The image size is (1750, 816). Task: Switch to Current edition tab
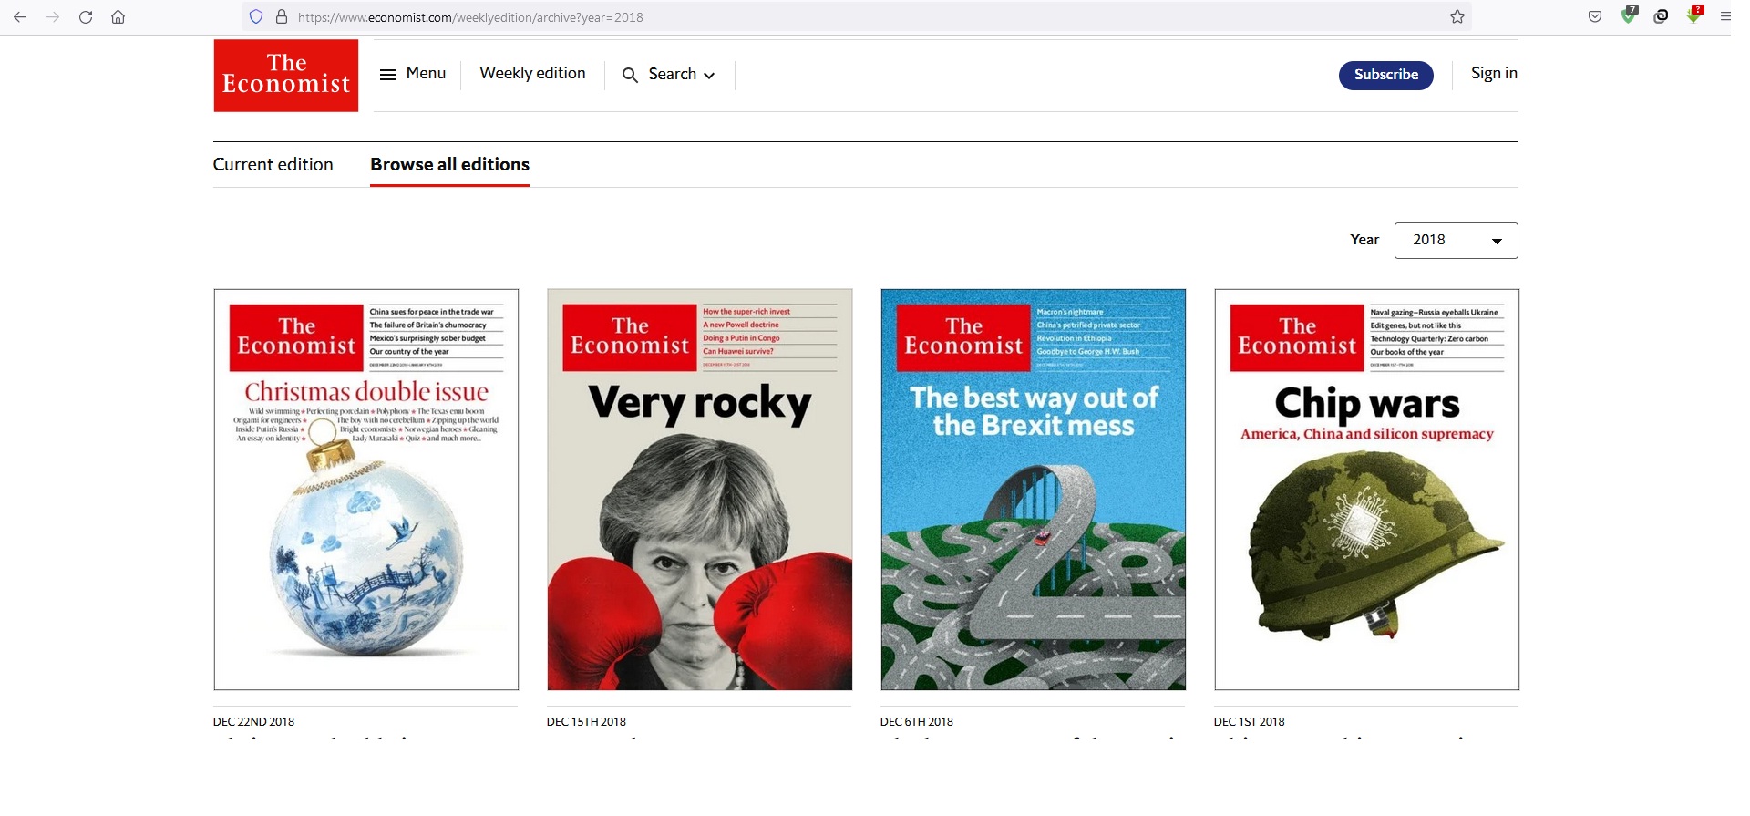pos(273,165)
